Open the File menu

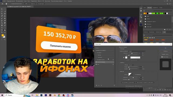pos(4,1)
